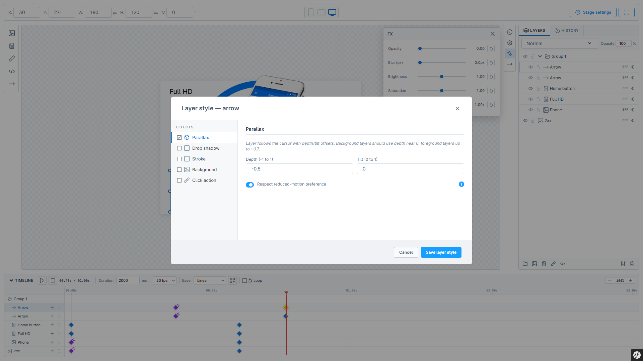
Task: Switch to the LAYERS tab
Action: coord(534,30)
